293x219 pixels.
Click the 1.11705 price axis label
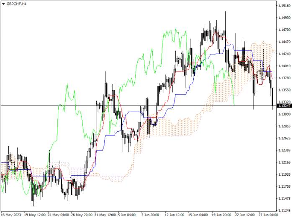(284, 186)
